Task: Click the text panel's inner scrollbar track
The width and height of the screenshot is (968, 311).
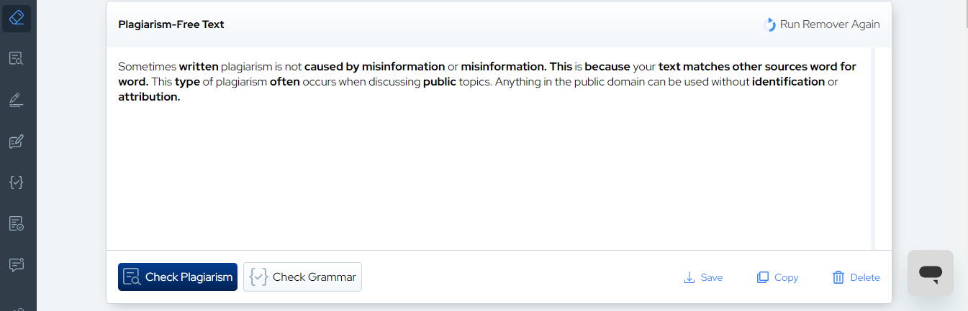Action: point(874,149)
